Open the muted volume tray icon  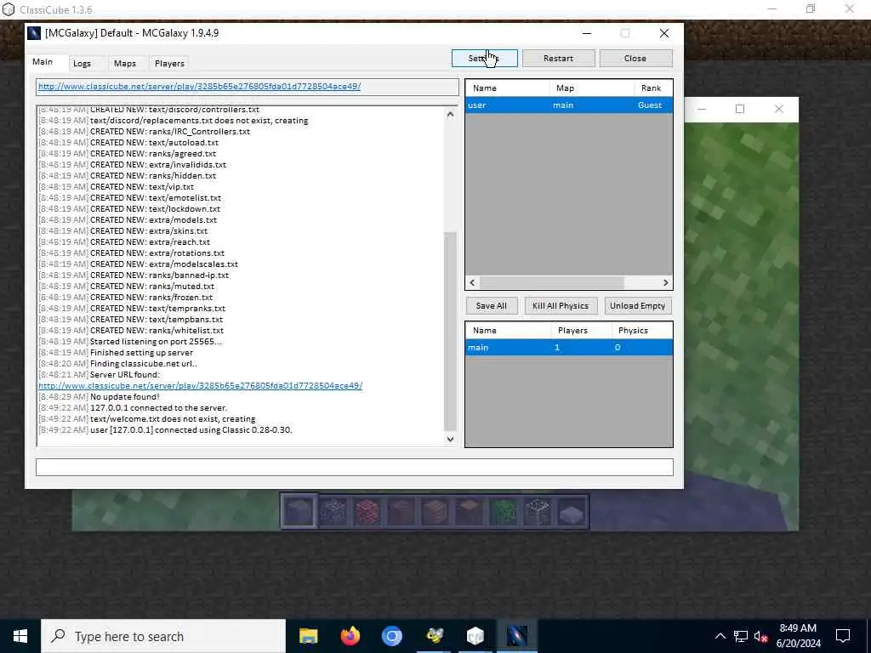click(x=760, y=636)
